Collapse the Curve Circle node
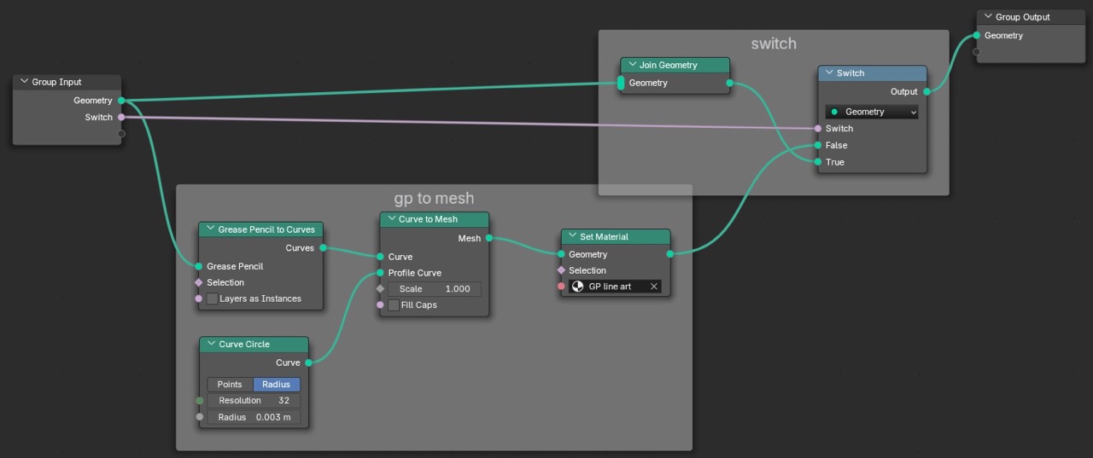Image resolution: width=1093 pixels, height=458 pixels. 211,345
